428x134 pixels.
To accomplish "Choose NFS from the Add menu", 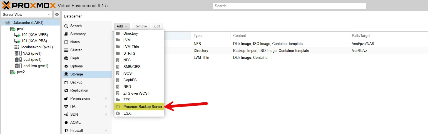I will click(127, 60).
